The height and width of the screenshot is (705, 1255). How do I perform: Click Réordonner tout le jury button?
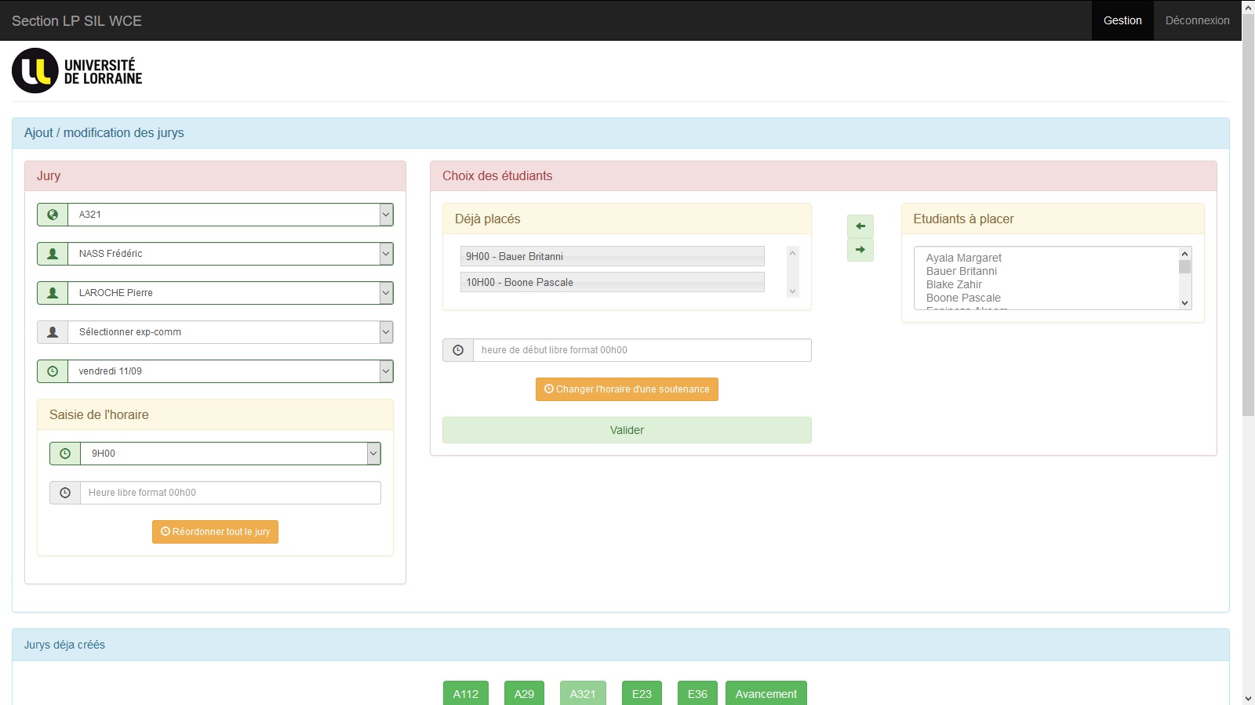pyautogui.click(x=215, y=532)
